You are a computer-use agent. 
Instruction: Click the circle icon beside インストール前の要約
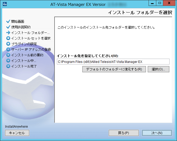(x=8, y=55)
